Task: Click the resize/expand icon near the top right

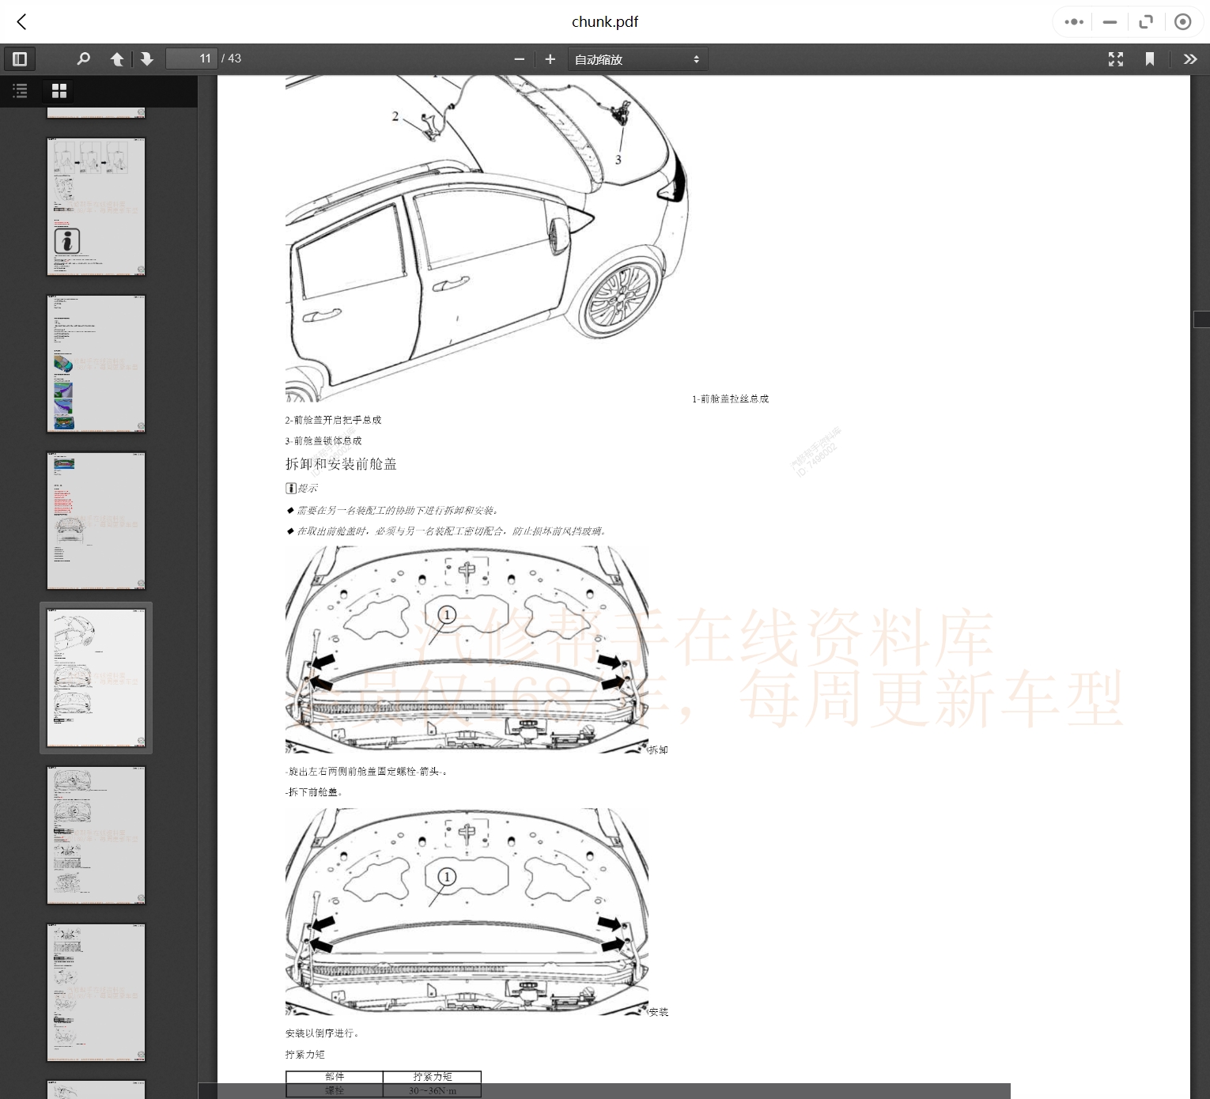Action: pos(1146,21)
